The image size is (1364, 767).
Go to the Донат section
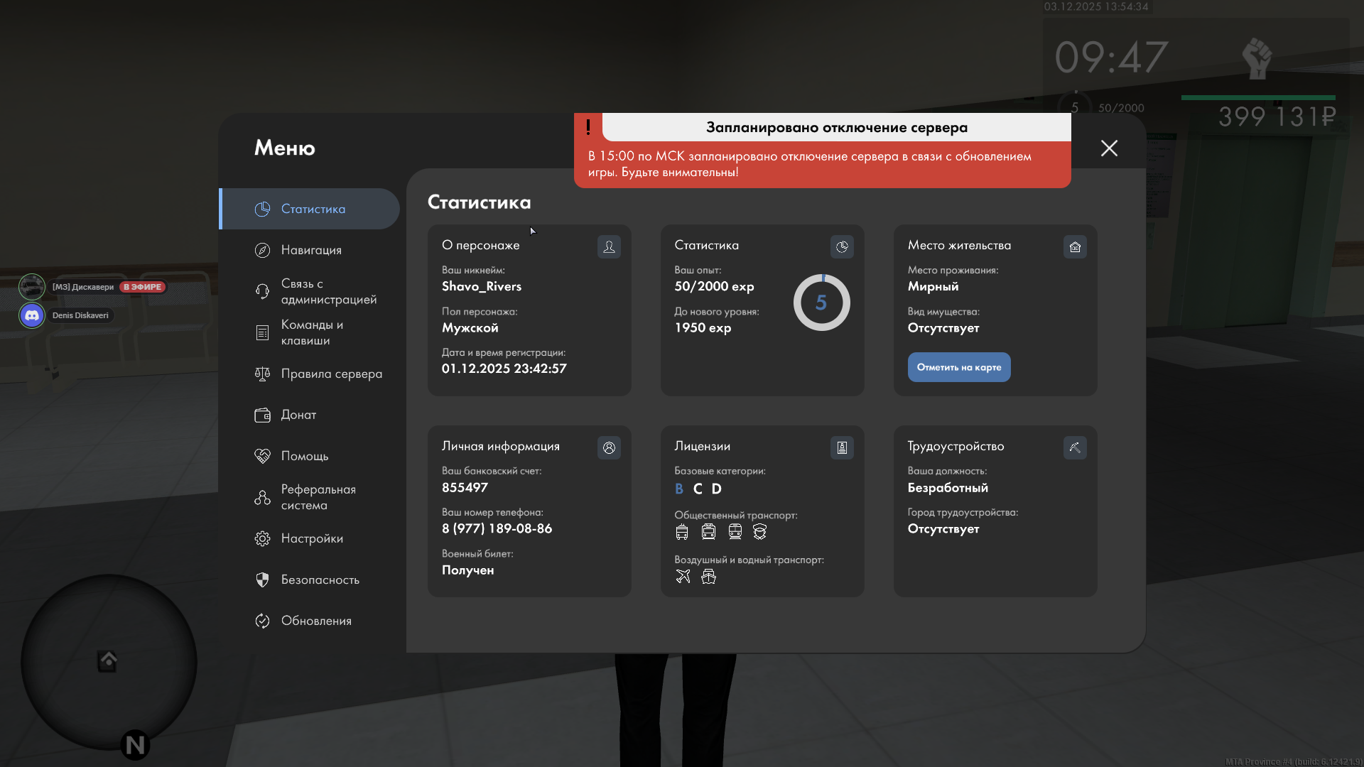[298, 415]
